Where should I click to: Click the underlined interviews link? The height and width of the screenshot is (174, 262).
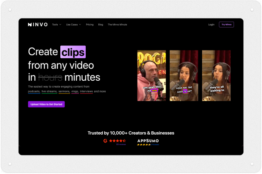[x=86, y=92]
